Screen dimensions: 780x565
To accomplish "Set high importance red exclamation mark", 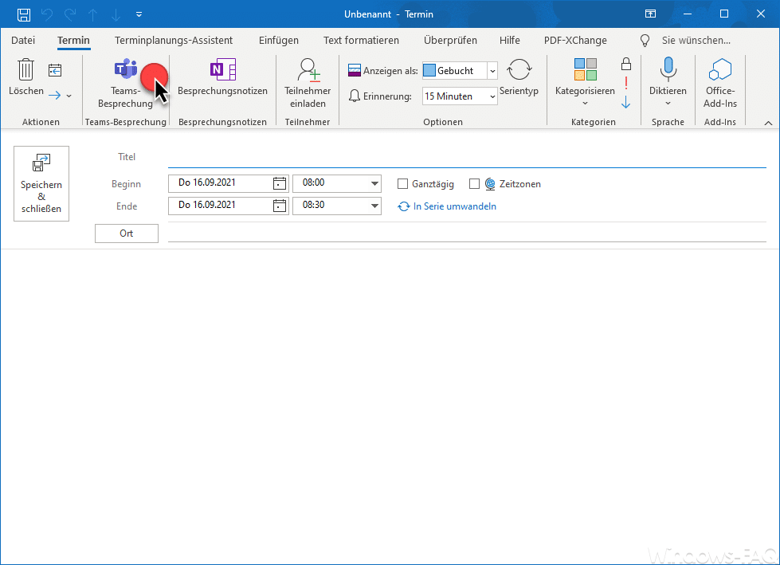I will click(x=626, y=83).
